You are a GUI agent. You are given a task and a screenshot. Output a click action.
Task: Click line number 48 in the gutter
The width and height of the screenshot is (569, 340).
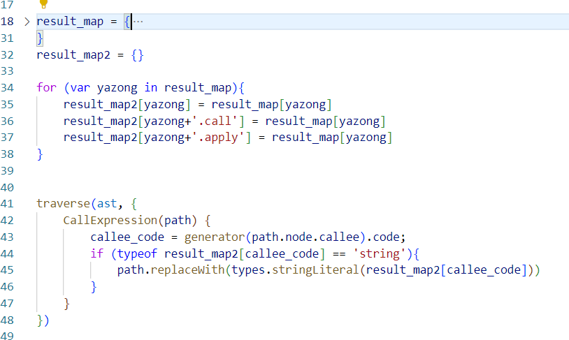tap(7, 320)
